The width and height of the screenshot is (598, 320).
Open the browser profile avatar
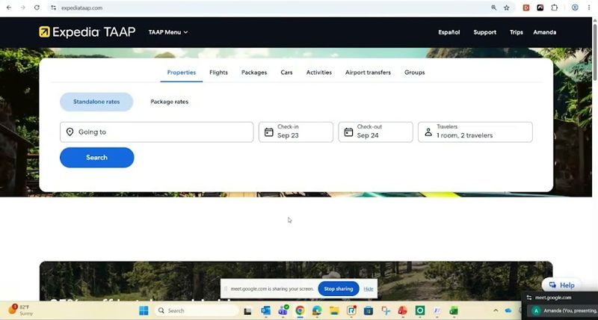pos(575,7)
